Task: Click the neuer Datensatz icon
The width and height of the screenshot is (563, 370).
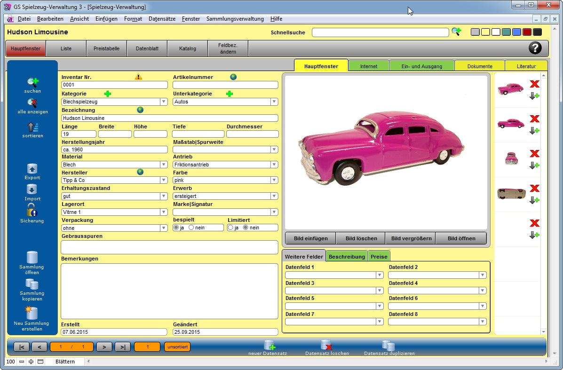Action: [x=269, y=346]
